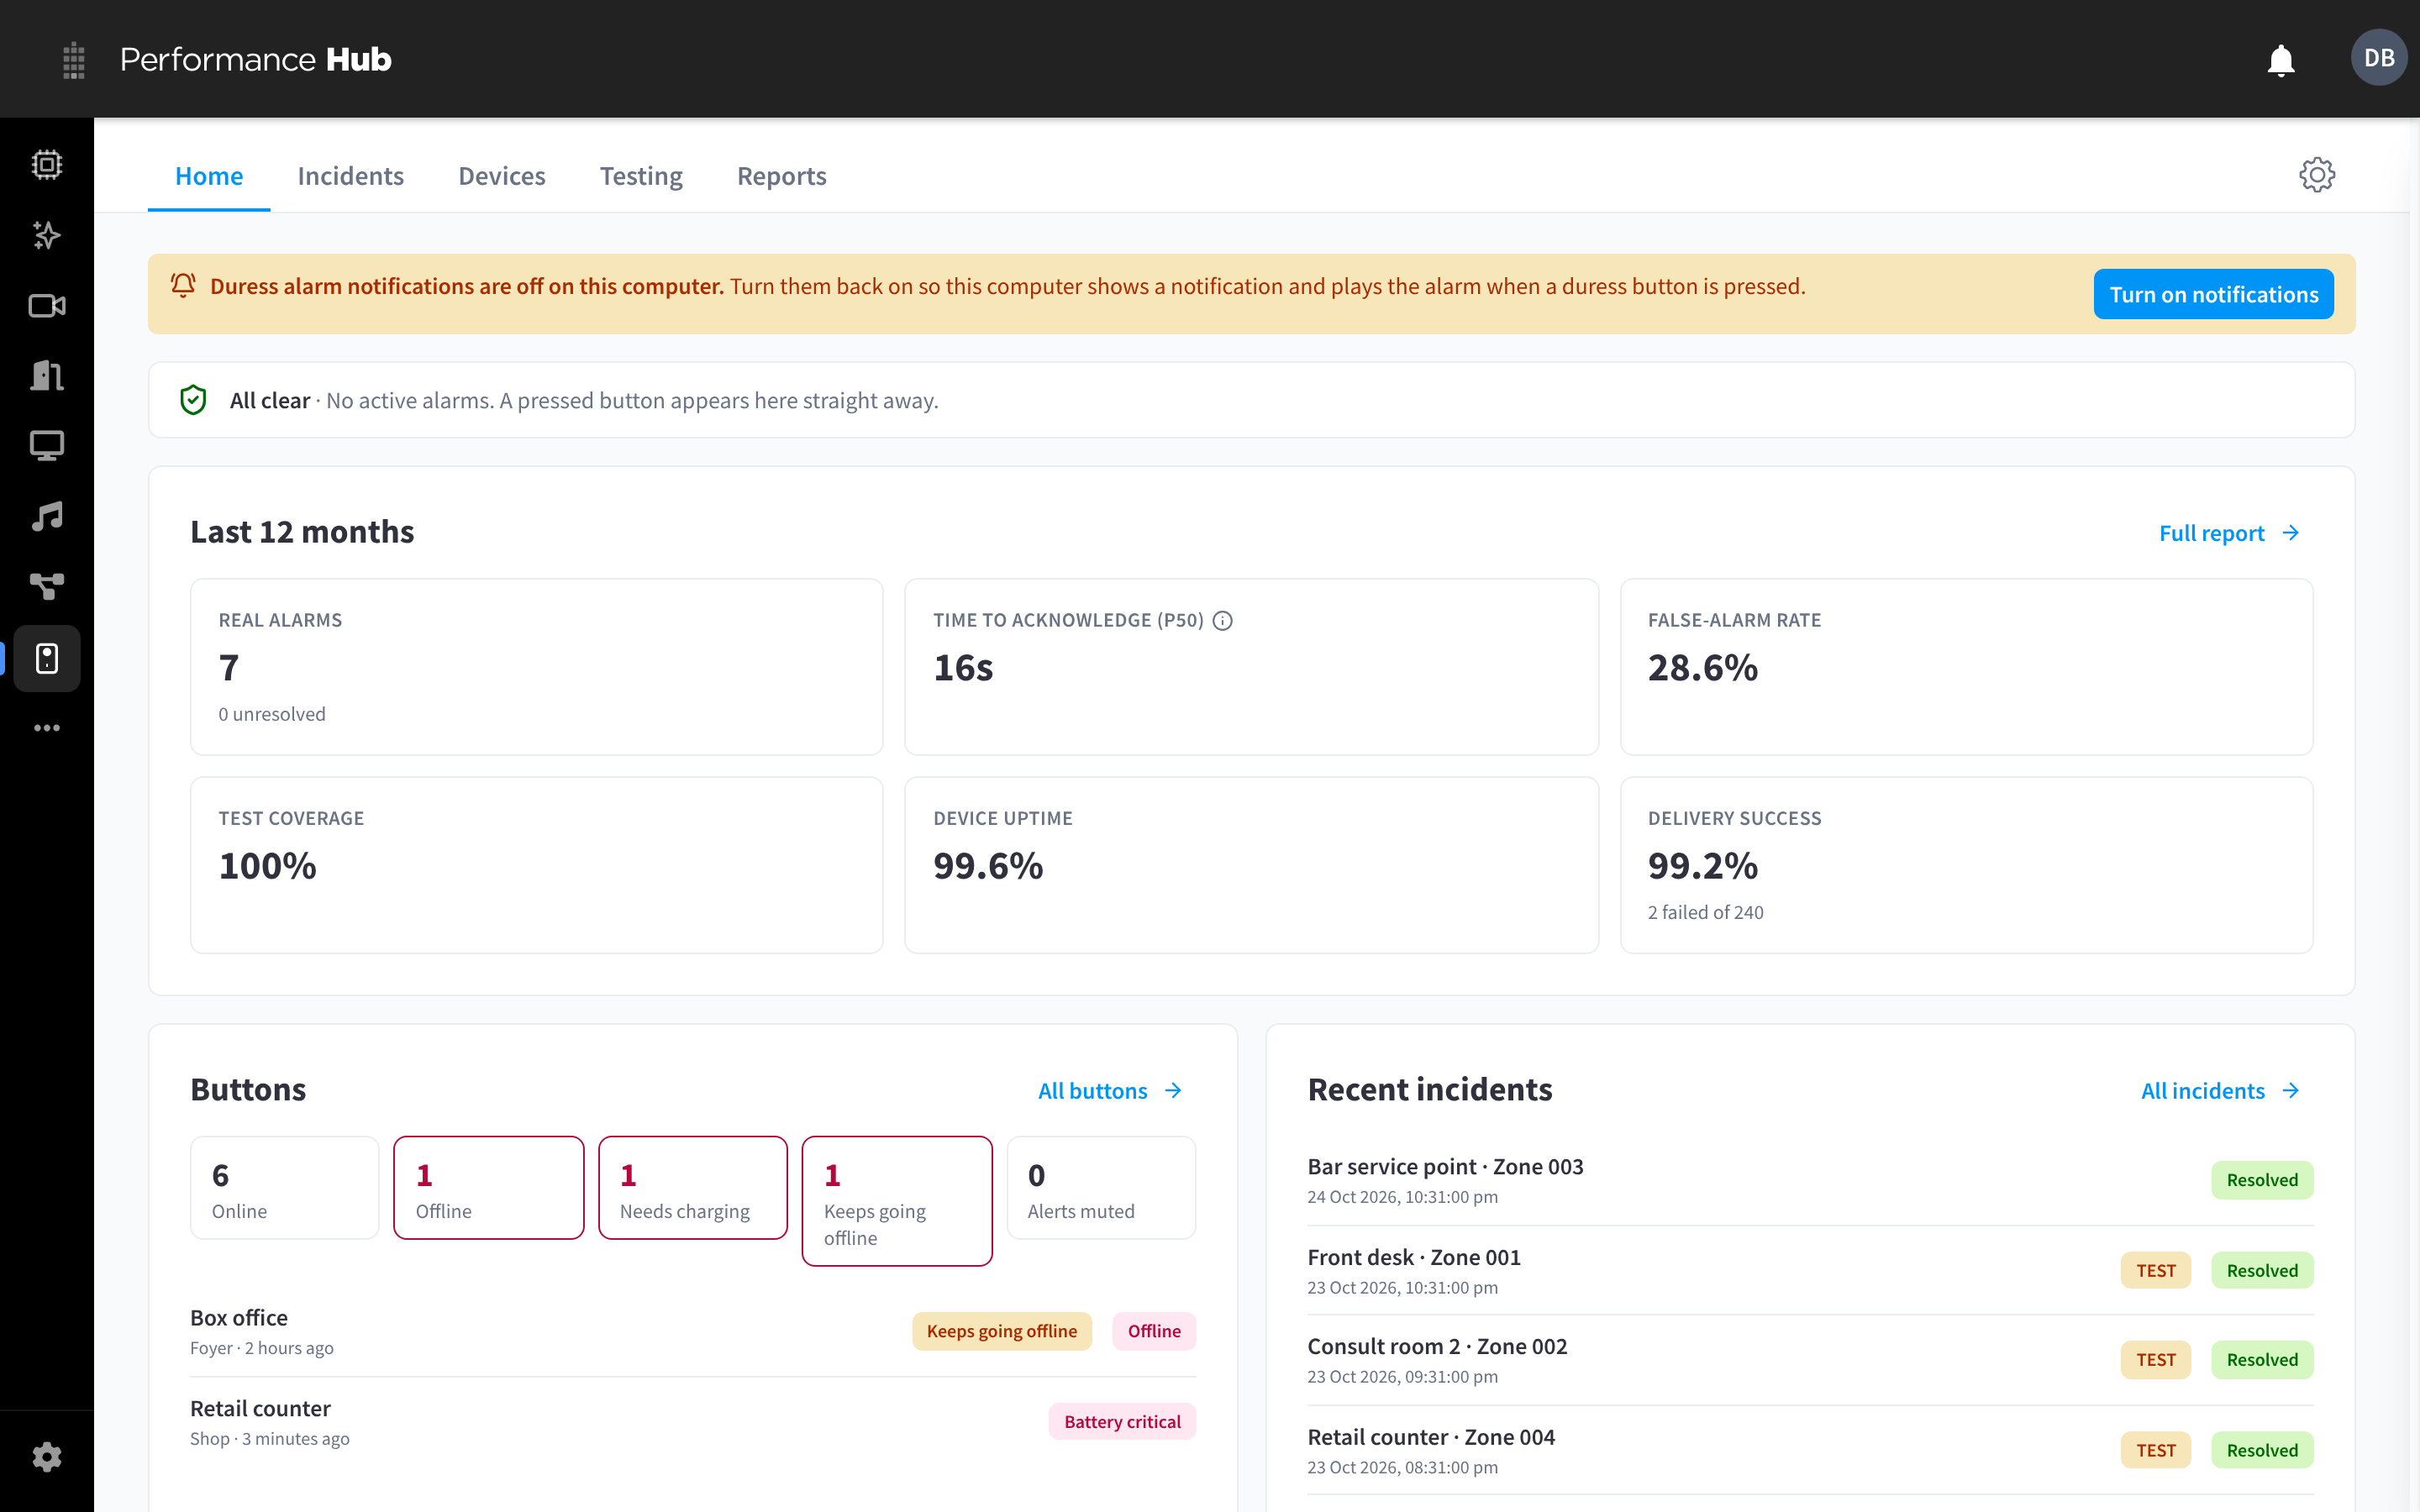Switch to the Home tab
2420x1512 pixels.
coord(209,176)
